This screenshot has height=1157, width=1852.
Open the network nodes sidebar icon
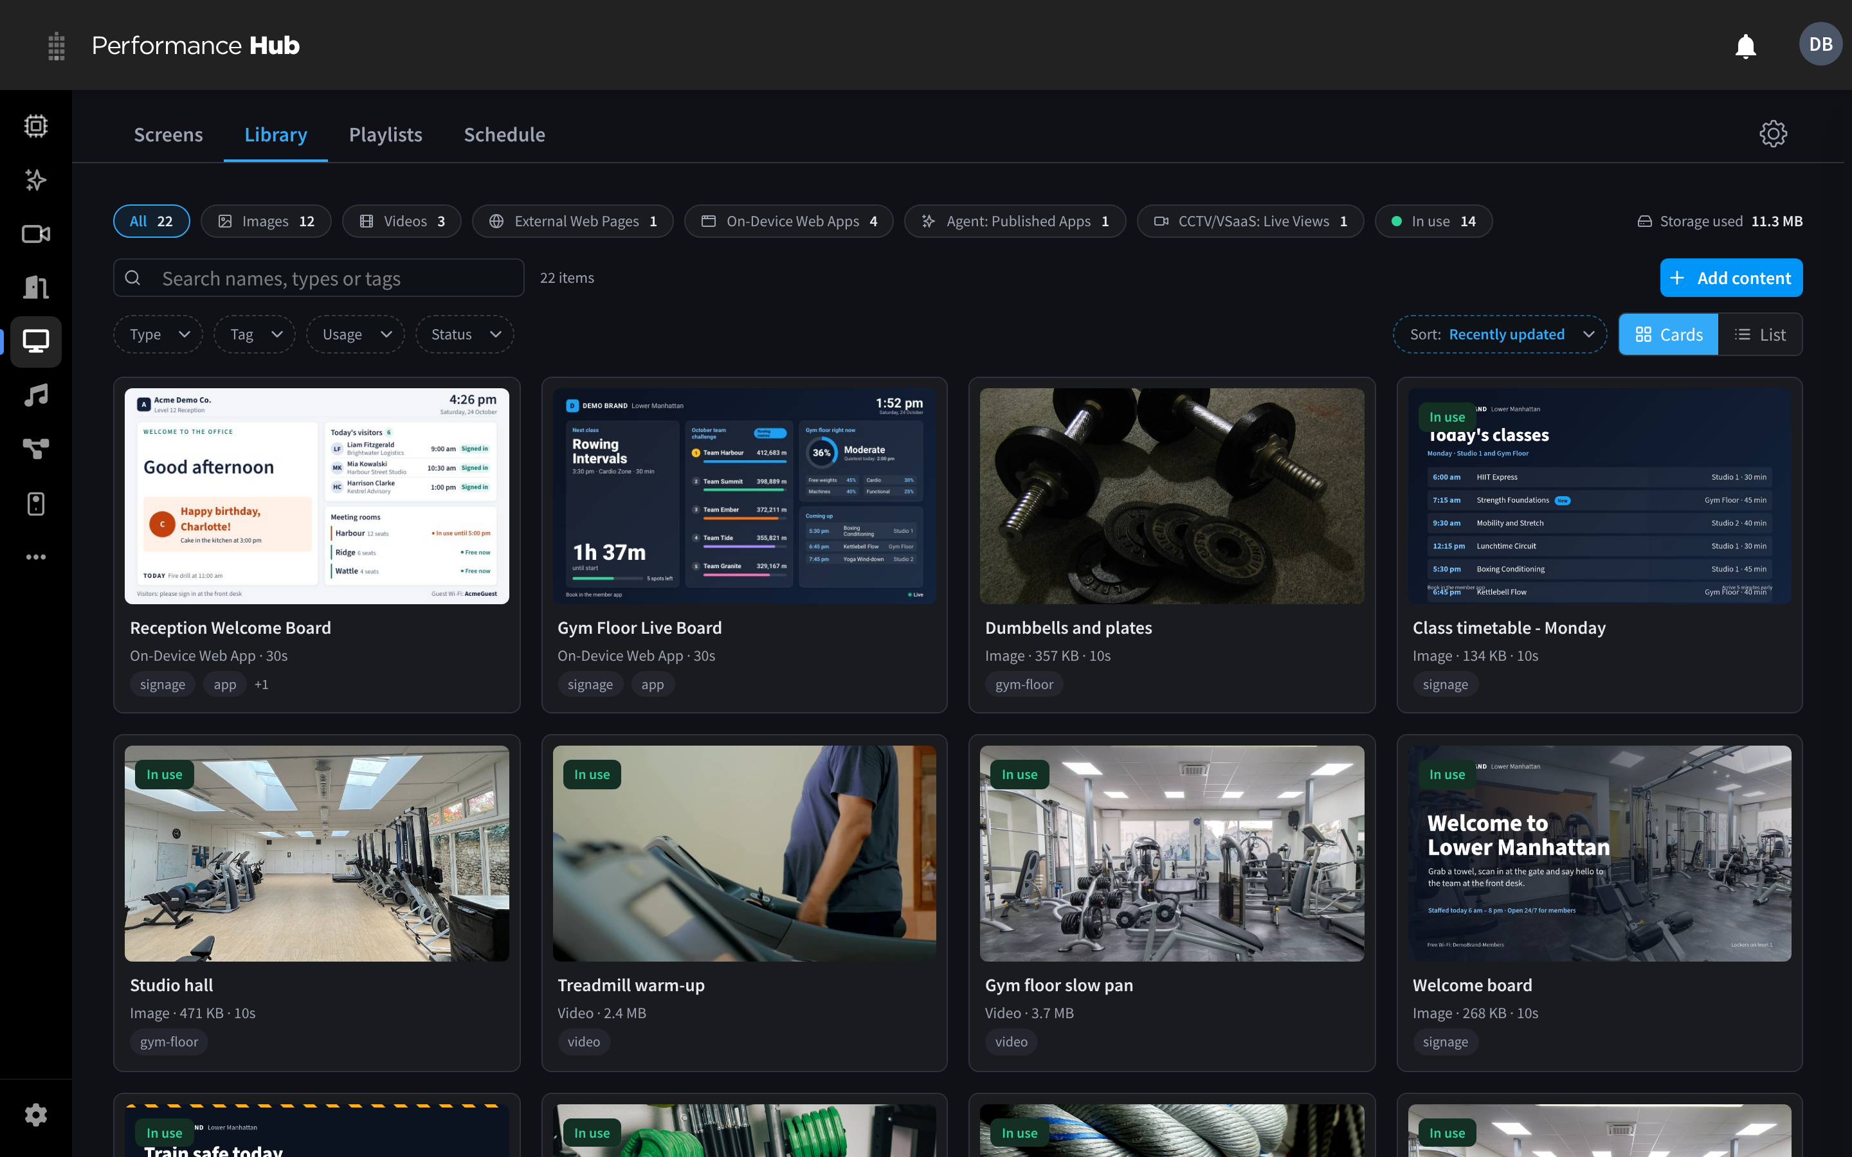[x=35, y=449]
